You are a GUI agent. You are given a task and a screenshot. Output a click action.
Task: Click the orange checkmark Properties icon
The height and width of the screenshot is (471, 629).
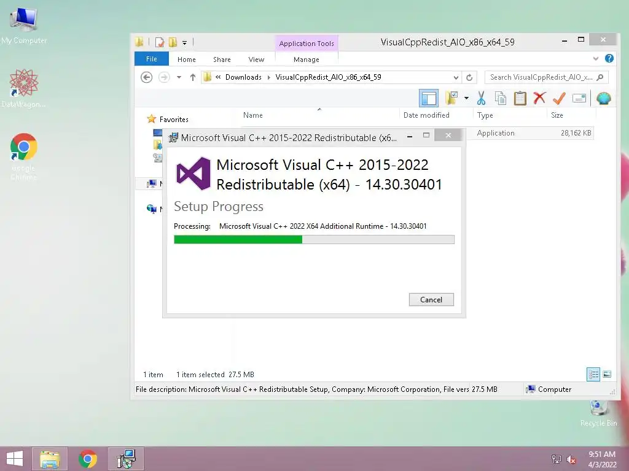click(559, 98)
